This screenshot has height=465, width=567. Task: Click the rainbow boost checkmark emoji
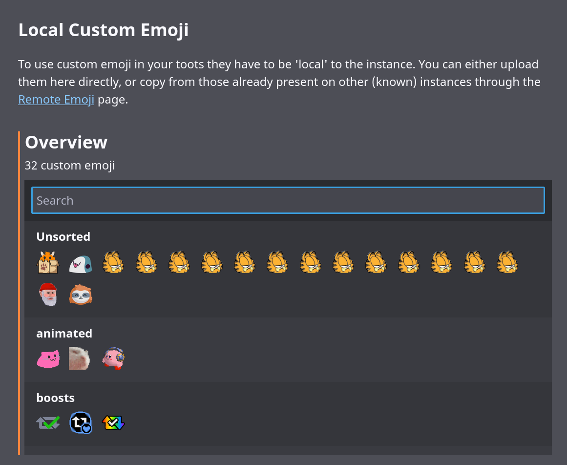[x=113, y=423]
